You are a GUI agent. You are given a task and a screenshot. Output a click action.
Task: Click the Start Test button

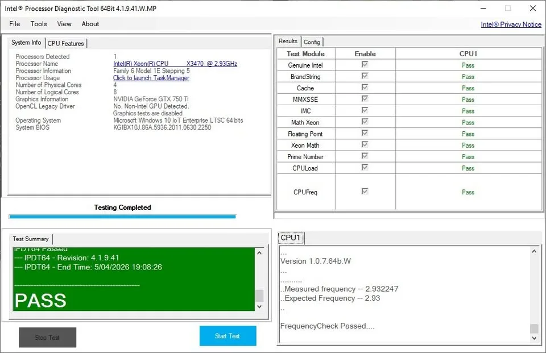click(227, 336)
